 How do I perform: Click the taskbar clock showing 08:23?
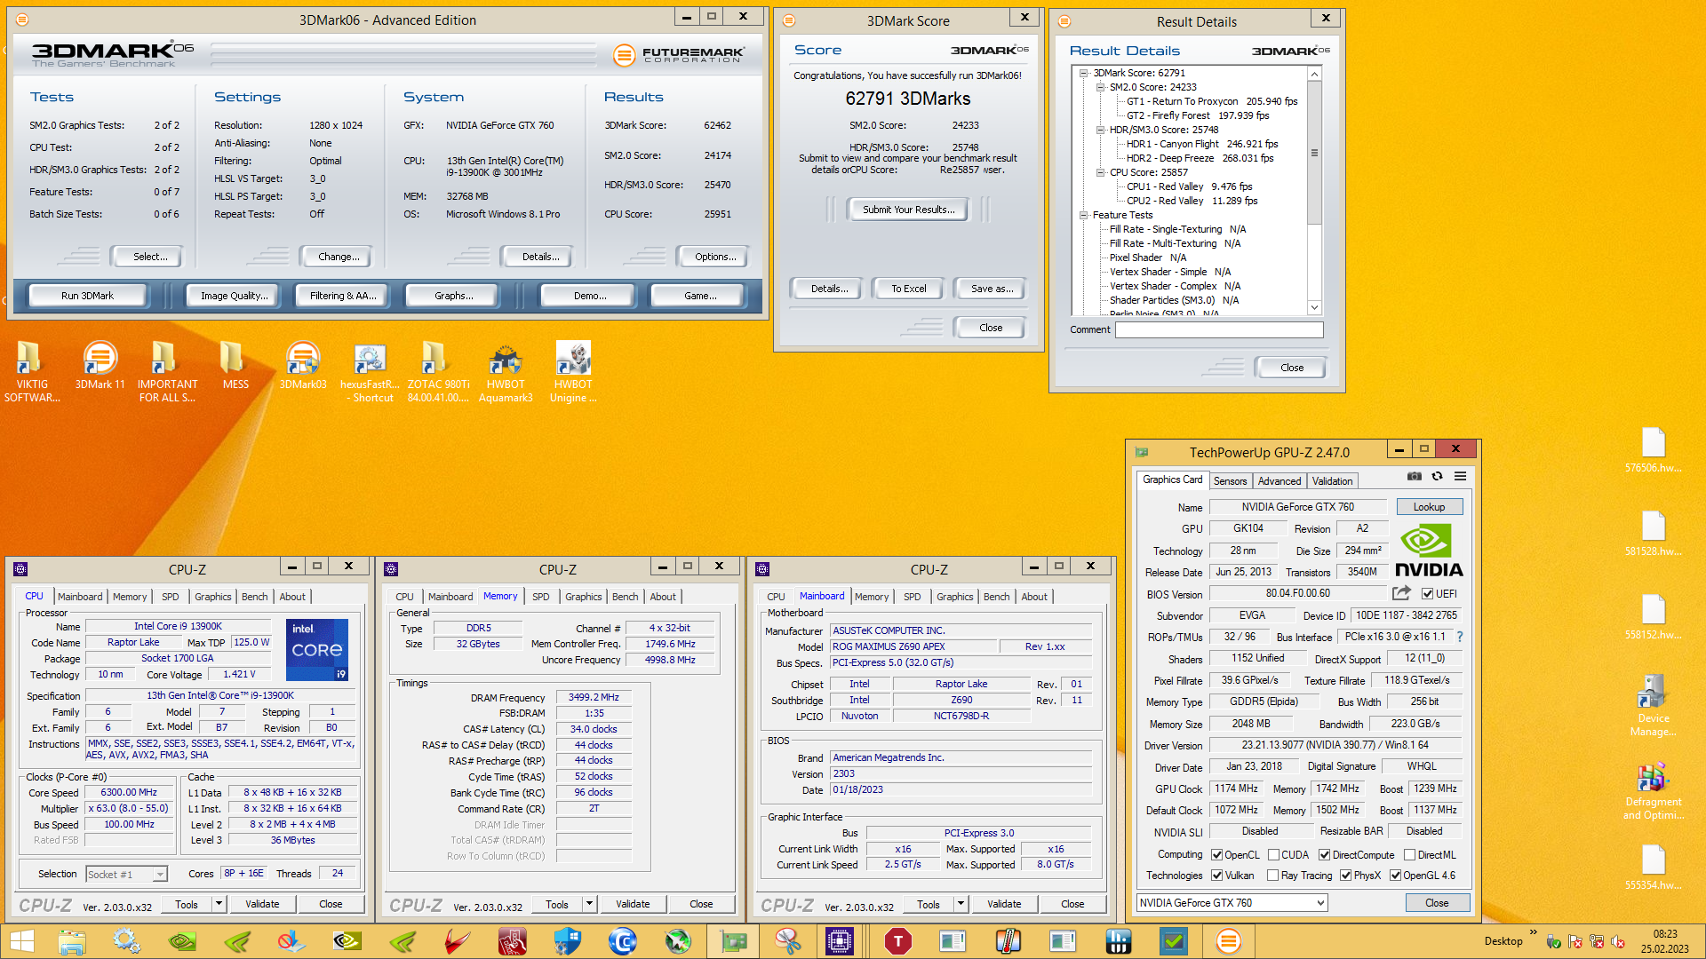(x=1665, y=934)
